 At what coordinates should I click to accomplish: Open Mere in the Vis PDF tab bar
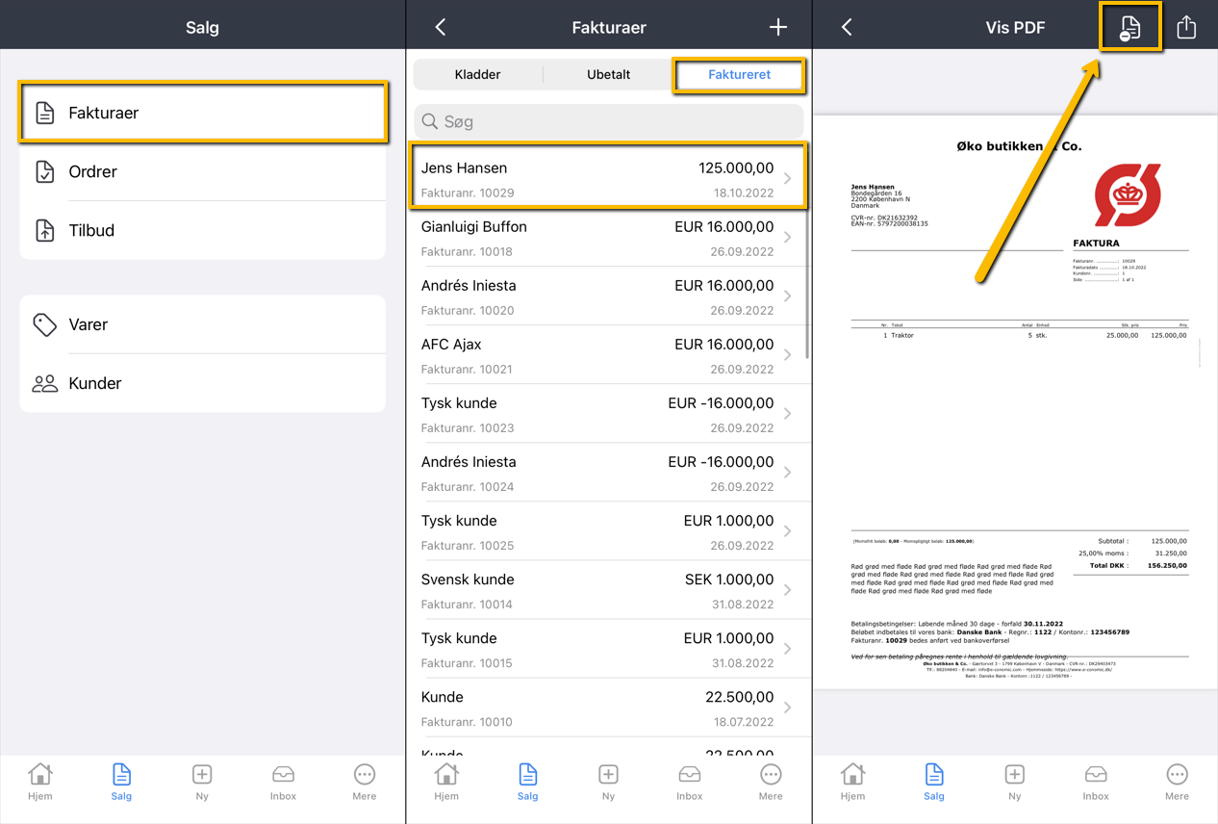(1177, 782)
